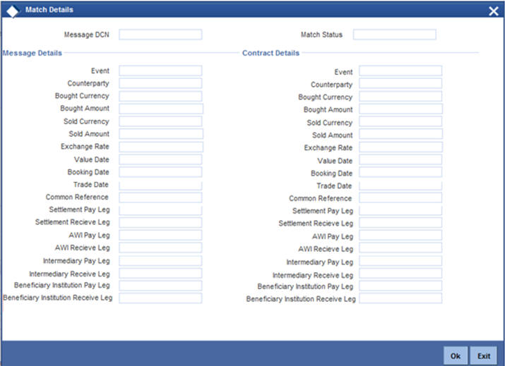Select Message Details Intermediary Pay Leg field
505x366 pixels.
[160, 260]
